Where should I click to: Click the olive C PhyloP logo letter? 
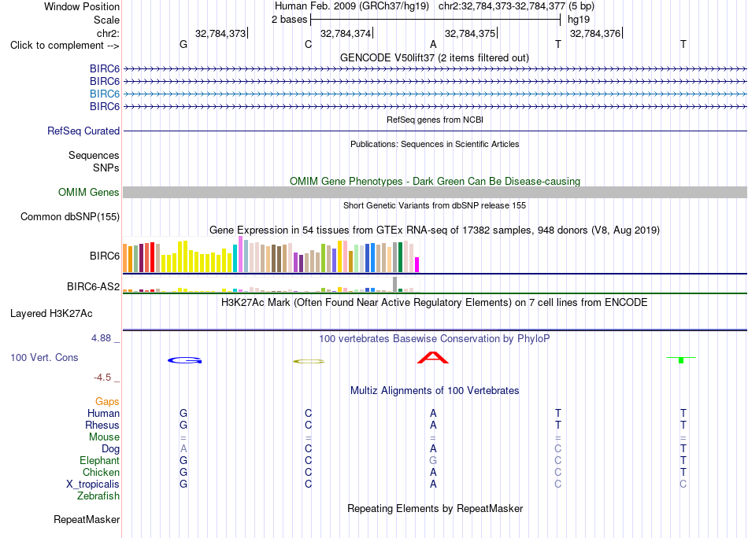pos(309,361)
